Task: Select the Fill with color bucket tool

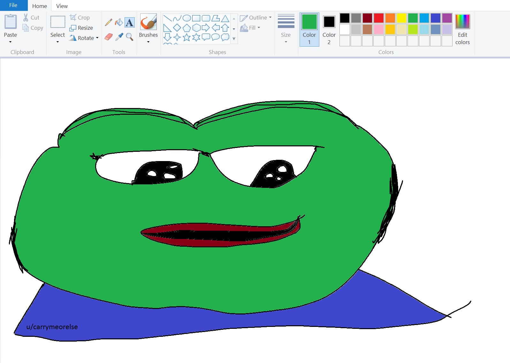Action: tap(119, 22)
